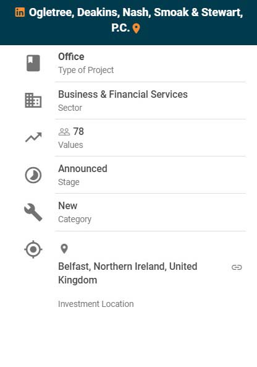Image resolution: width=257 pixels, height=367 pixels.
Task: Click the orange map pin in header
Action: tap(136, 28)
